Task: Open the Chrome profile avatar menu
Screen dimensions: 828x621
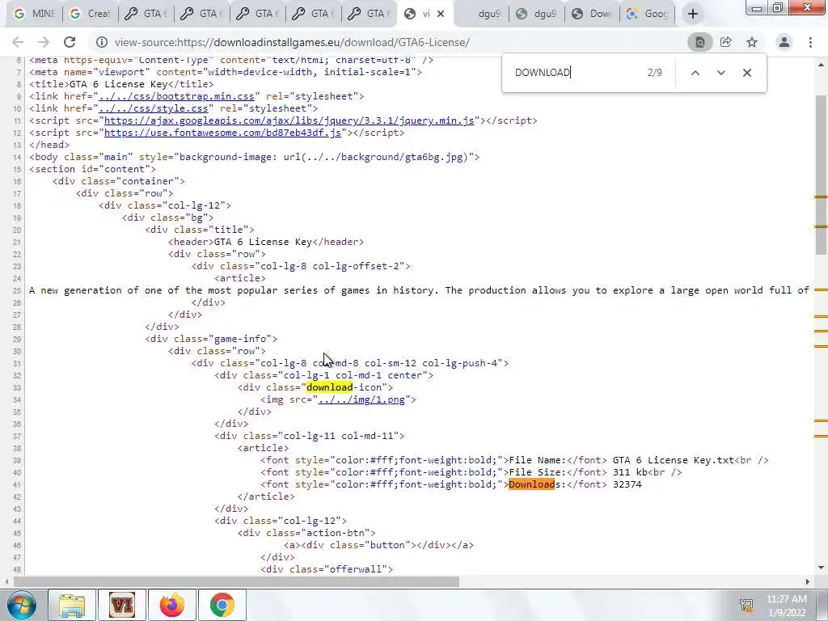Action: tap(784, 42)
